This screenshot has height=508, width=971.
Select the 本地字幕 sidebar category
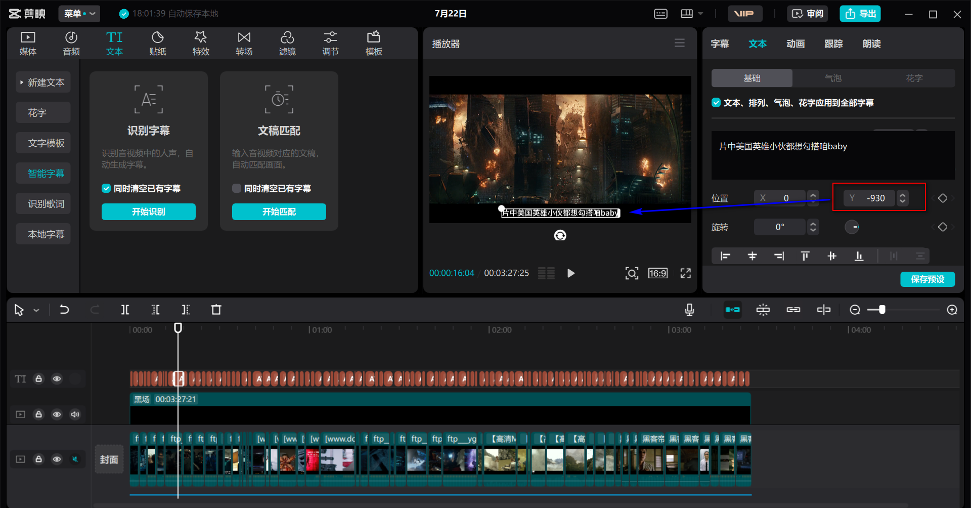43,234
